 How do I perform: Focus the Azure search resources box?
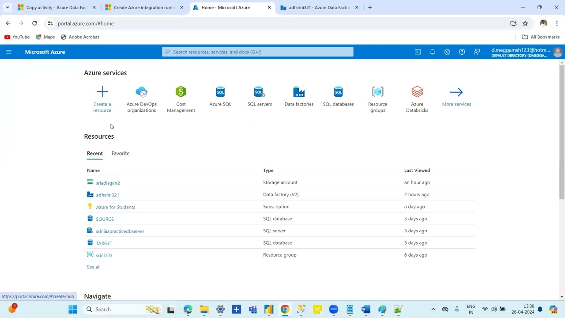tap(258, 52)
